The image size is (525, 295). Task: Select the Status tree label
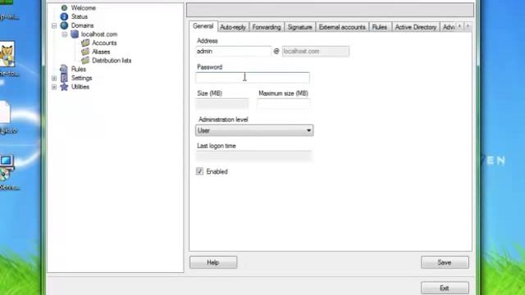pyautogui.click(x=80, y=16)
